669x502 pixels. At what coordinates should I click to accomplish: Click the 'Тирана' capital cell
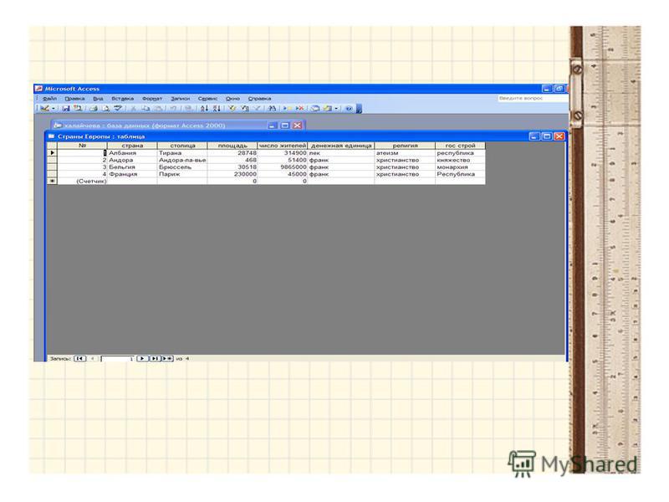pyautogui.click(x=182, y=153)
